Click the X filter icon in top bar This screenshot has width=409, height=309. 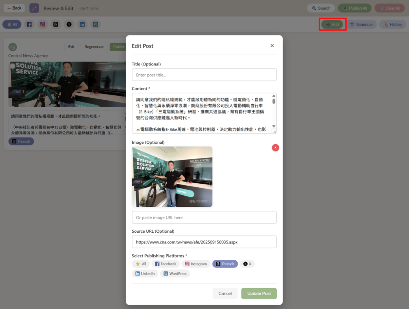point(69,24)
